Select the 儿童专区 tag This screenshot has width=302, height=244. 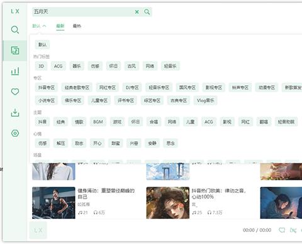point(99,100)
